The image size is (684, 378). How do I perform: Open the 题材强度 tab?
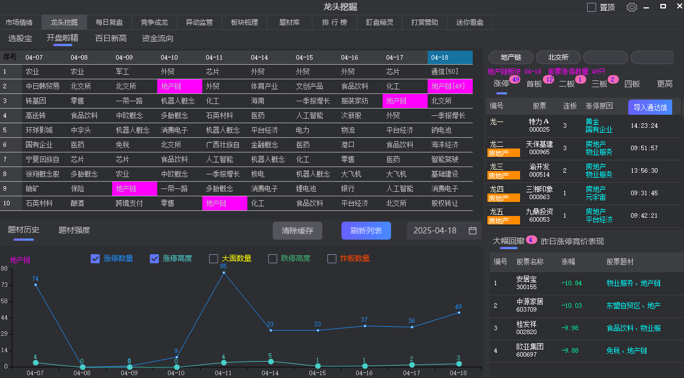click(74, 230)
